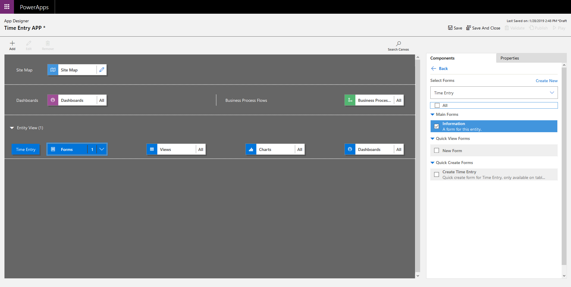The image size is (571, 287).
Task: Toggle the All forms checkbox
Action: click(x=437, y=105)
